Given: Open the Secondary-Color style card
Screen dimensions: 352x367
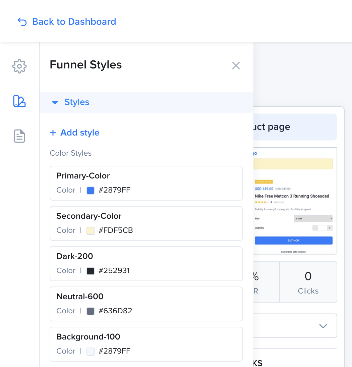Looking at the screenshot, I should pos(146,223).
